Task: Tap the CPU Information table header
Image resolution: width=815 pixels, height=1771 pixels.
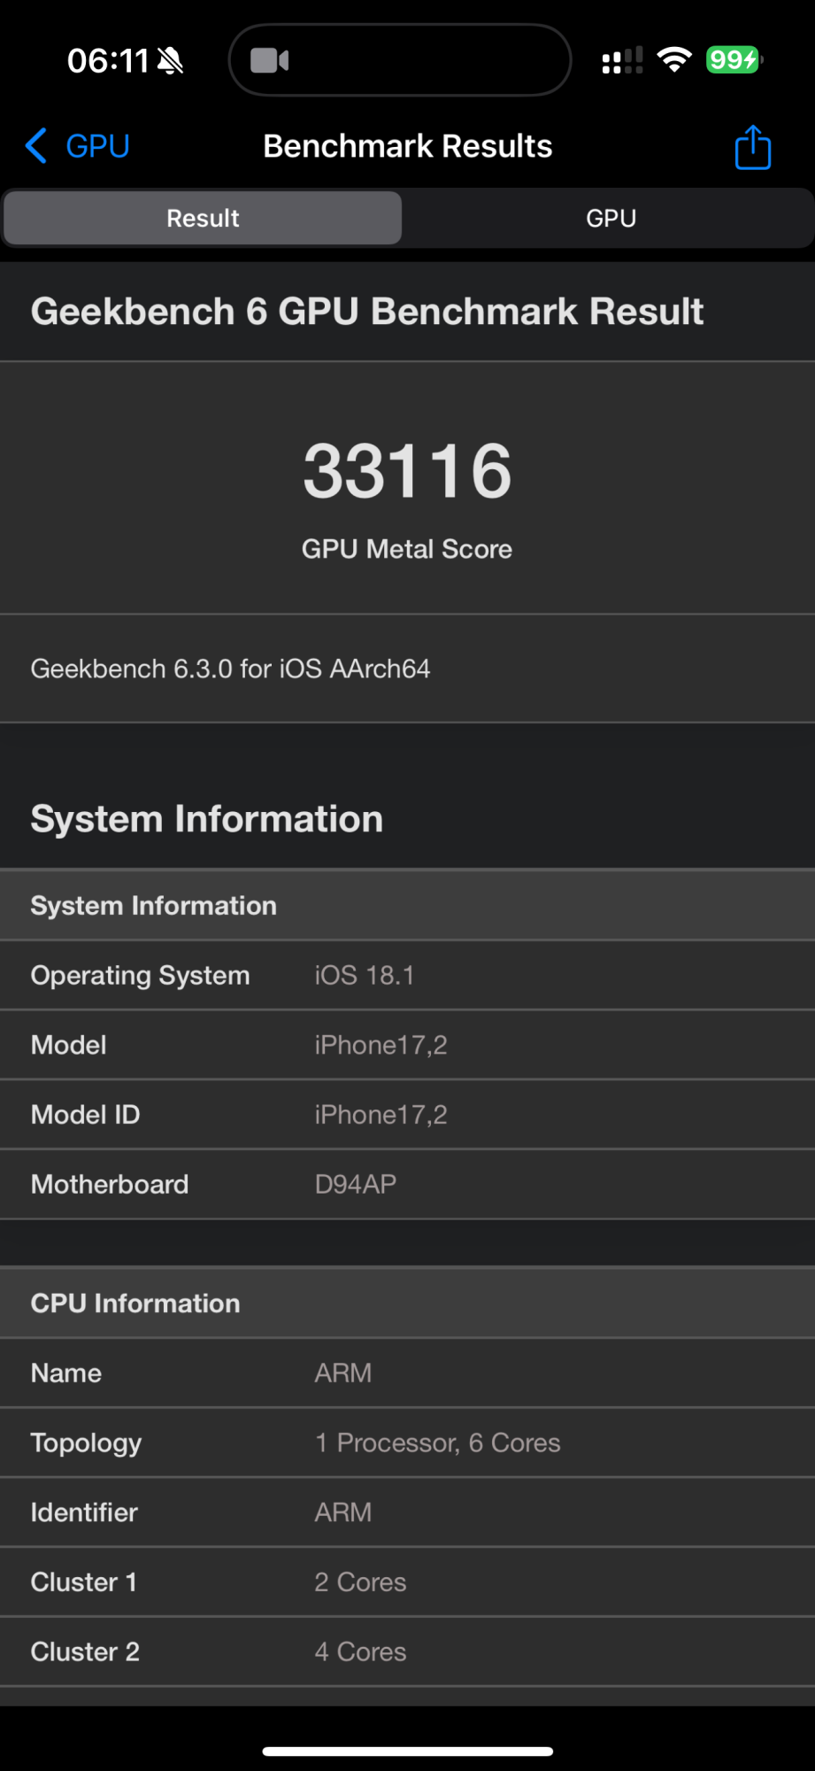Action: pyautogui.click(x=407, y=1303)
